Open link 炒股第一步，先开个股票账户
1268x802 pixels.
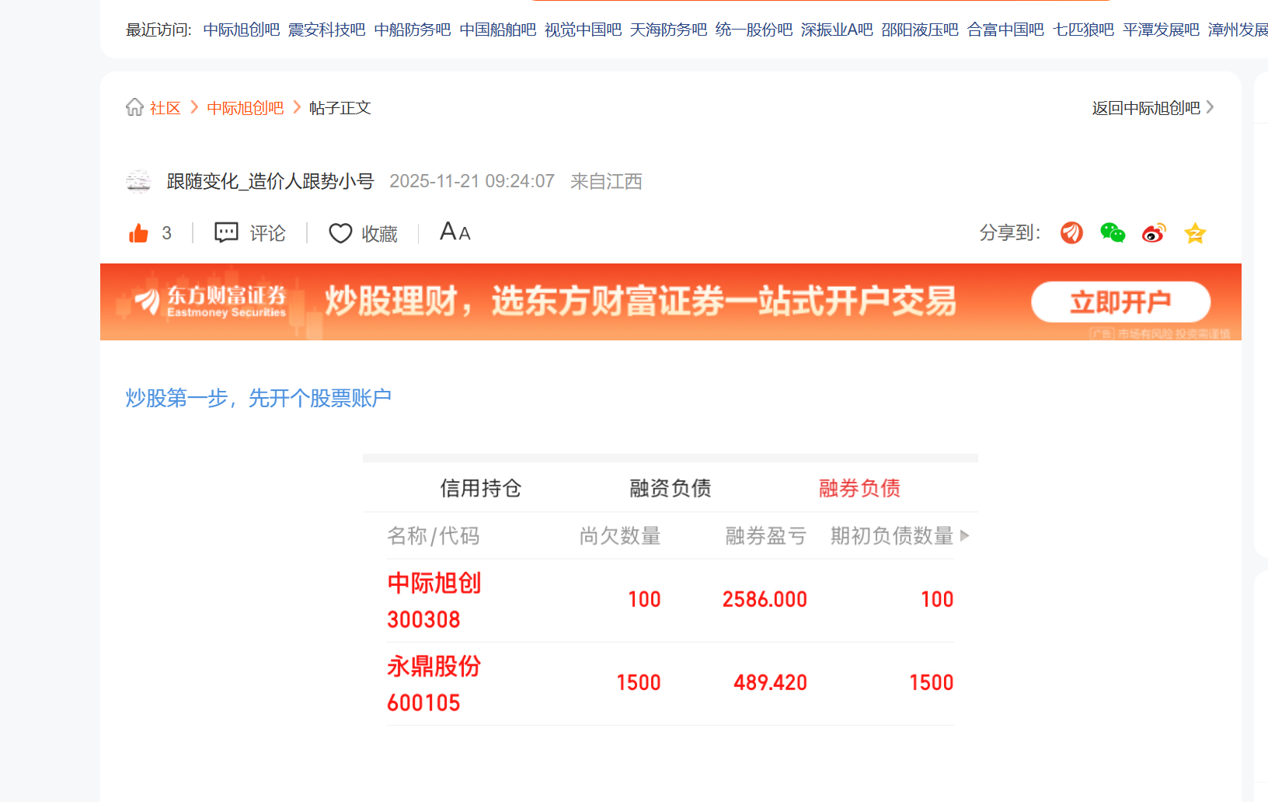pos(259,398)
